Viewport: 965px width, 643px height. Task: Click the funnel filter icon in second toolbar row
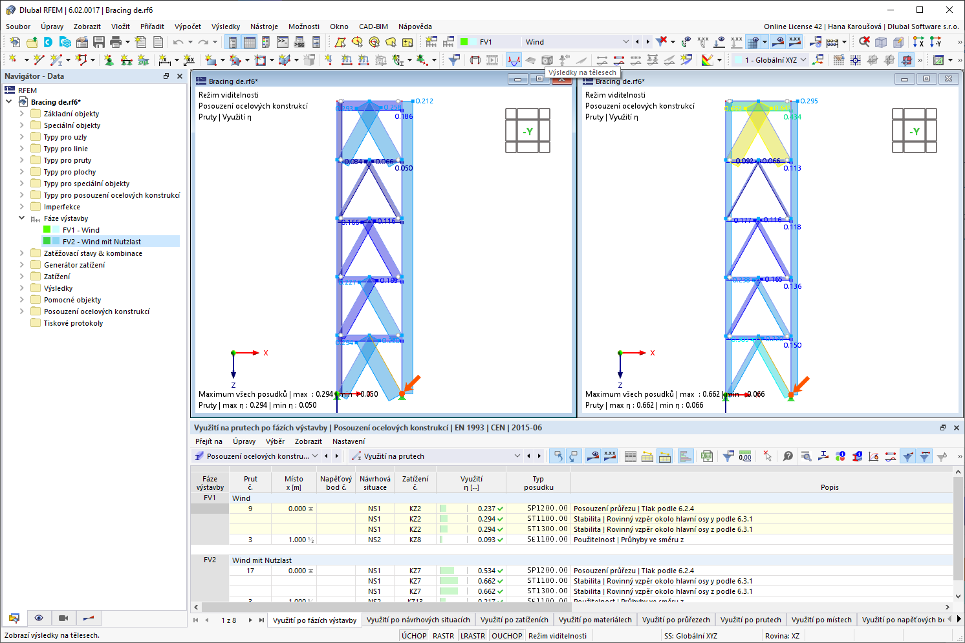(455, 60)
